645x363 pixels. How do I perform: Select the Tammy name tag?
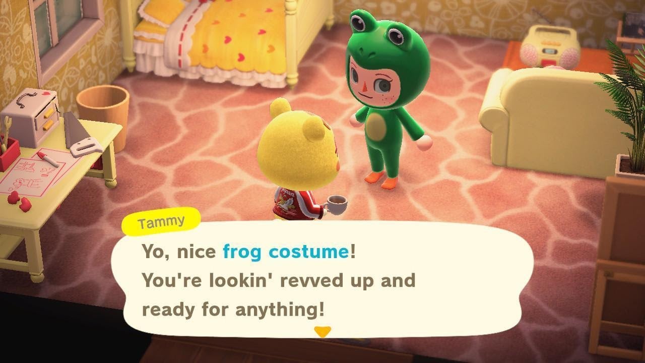[x=161, y=222]
